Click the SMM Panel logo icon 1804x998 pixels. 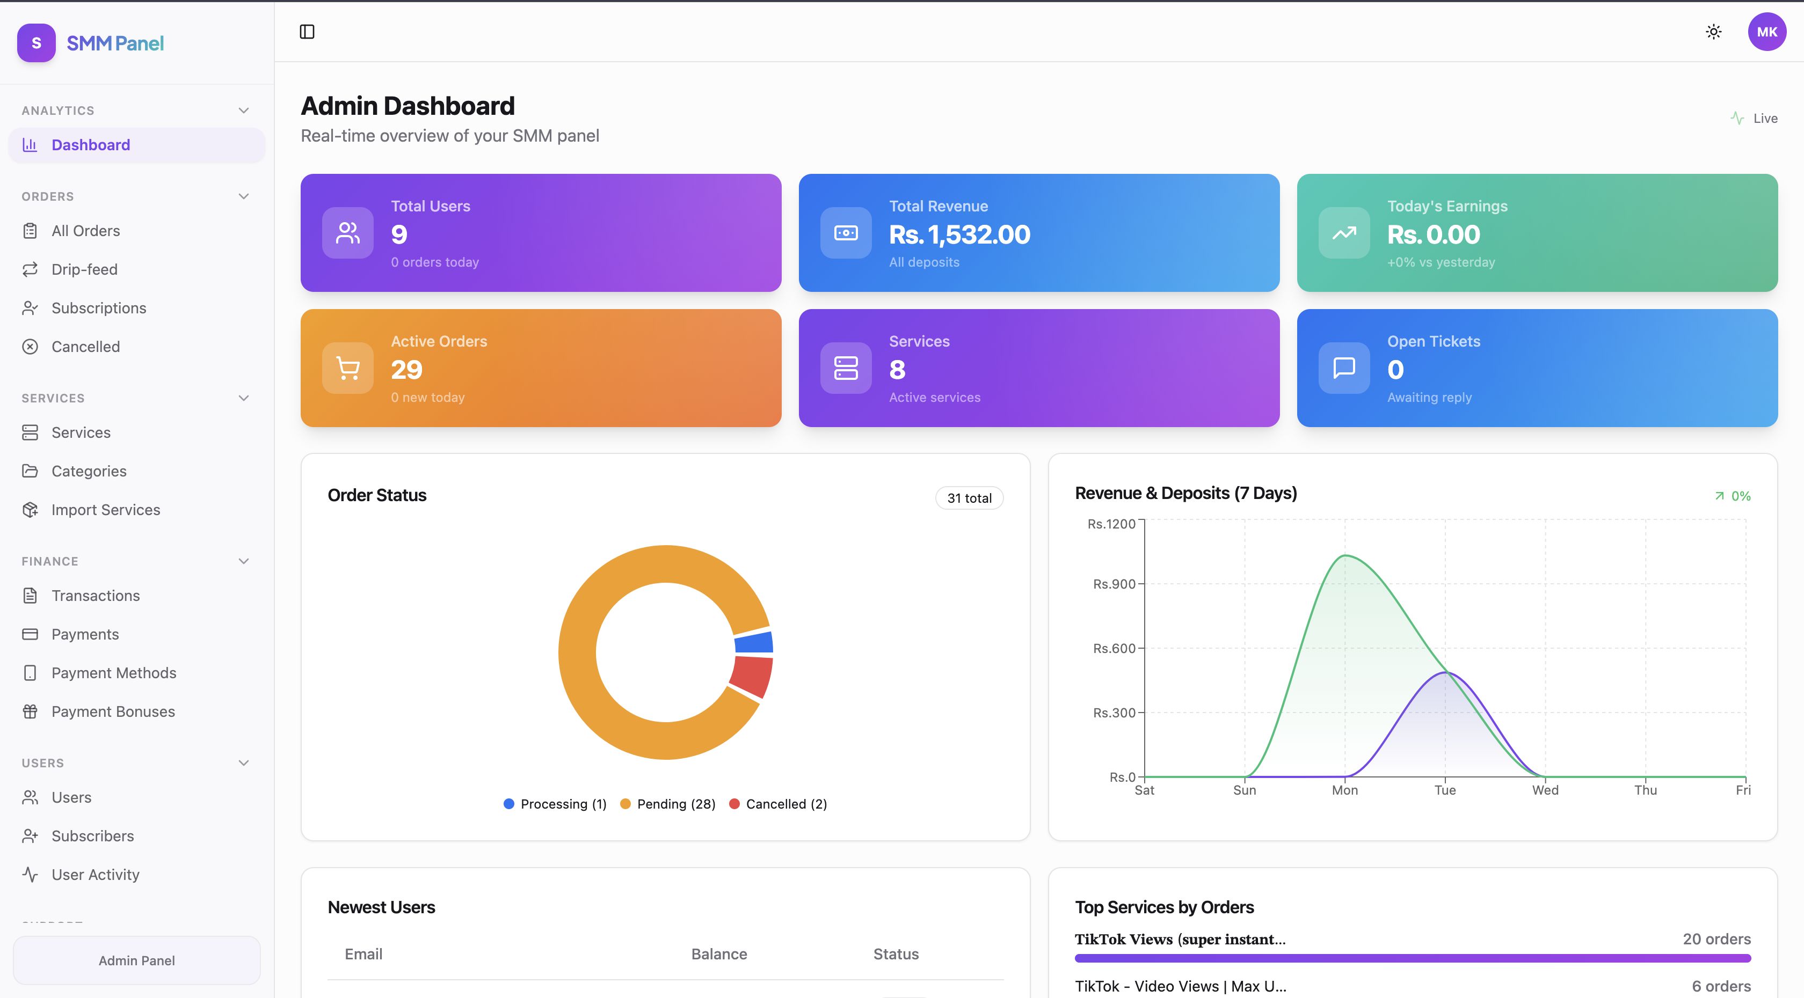click(x=37, y=43)
